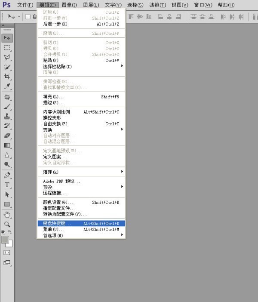Open 颜色设置(G)... dialog
This screenshot has width=258, height=302.
pos(81,202)
